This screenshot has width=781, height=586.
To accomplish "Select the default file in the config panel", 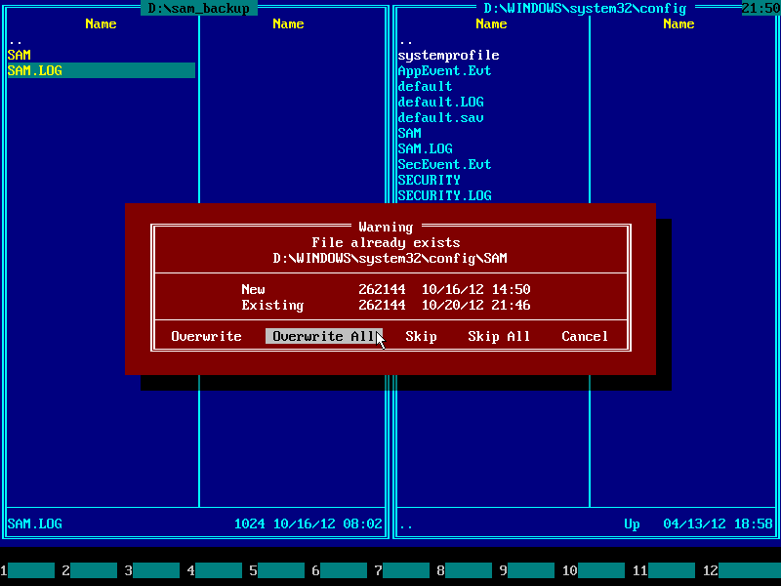I will (425, 86).
